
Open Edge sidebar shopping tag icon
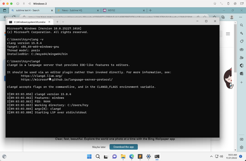[x=241, y=41]
